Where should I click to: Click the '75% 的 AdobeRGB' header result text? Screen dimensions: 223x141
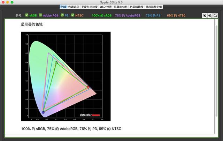128,15
